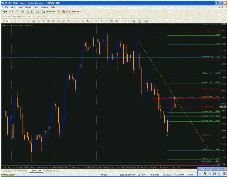Open the Tools menu

[36, 7]
